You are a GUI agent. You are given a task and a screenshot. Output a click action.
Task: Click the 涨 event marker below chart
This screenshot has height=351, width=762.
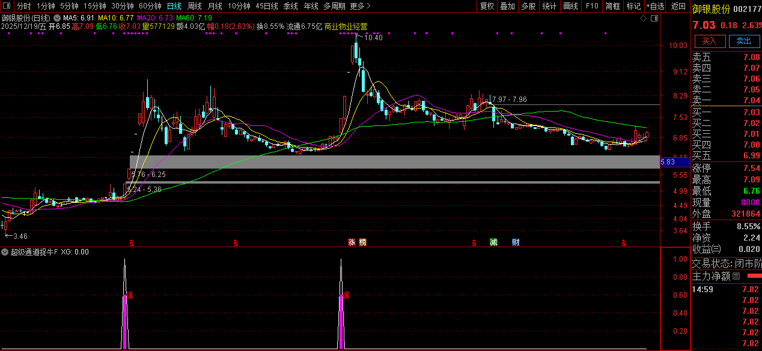352,242
